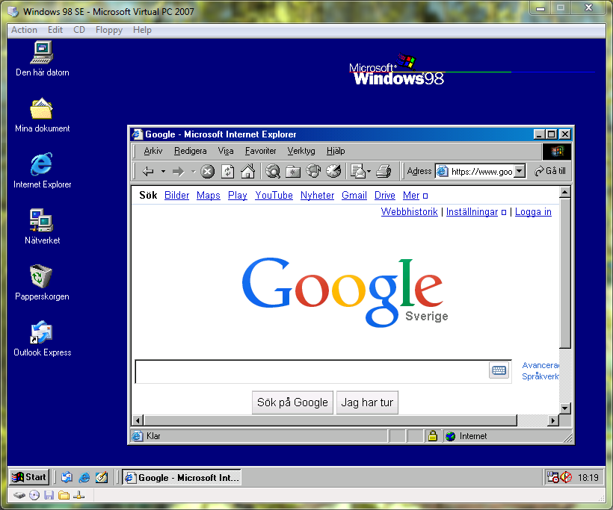
Task: Open the Channels icon in IE toolbar
Action: (x=313, y=171)
